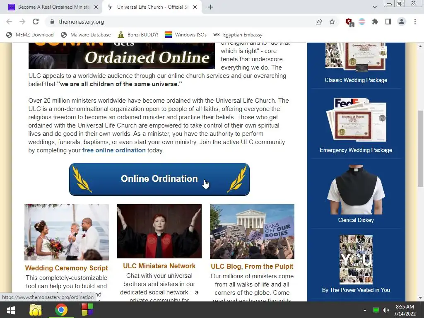This screenshot has width=424, height=318.
Task: Go back to the previous page
Action: 9,22
